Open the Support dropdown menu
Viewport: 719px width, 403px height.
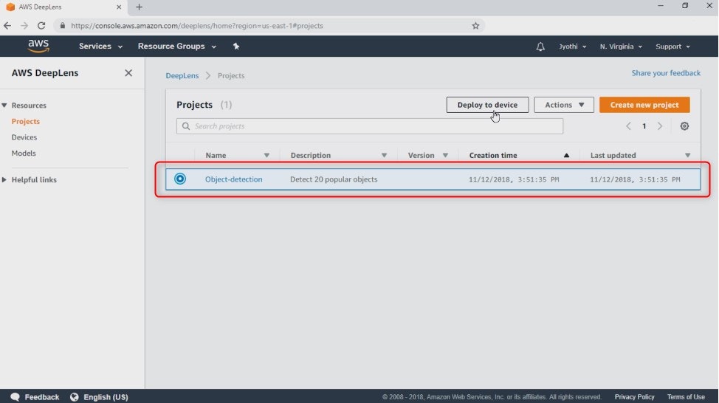click(672, 46)
